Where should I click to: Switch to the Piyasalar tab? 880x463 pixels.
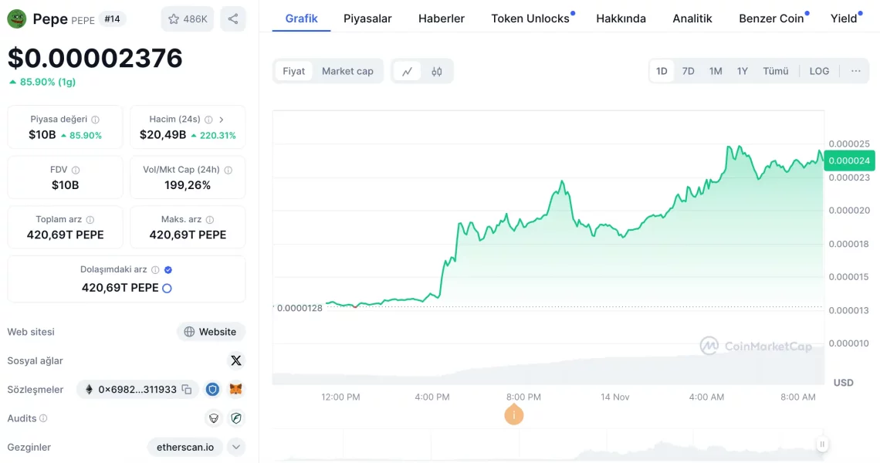367,19
